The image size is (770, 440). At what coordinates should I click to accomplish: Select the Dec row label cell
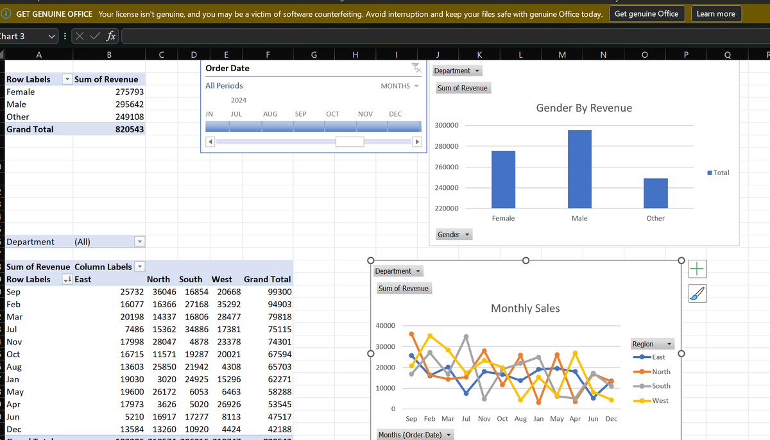[39, 429]
